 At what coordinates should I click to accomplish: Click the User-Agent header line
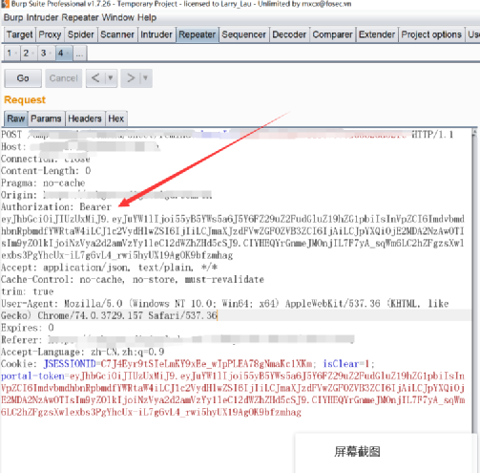pyautogui.click(x=224, y=310)
